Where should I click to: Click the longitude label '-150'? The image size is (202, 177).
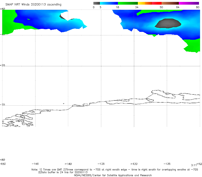(x=3, y=164)
